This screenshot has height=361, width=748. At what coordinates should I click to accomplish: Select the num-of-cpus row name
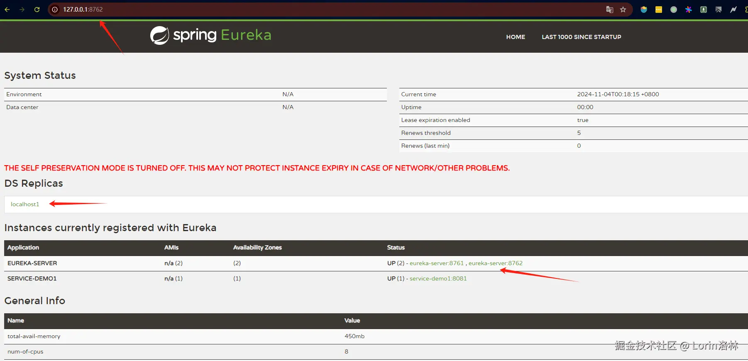(25, 351)
